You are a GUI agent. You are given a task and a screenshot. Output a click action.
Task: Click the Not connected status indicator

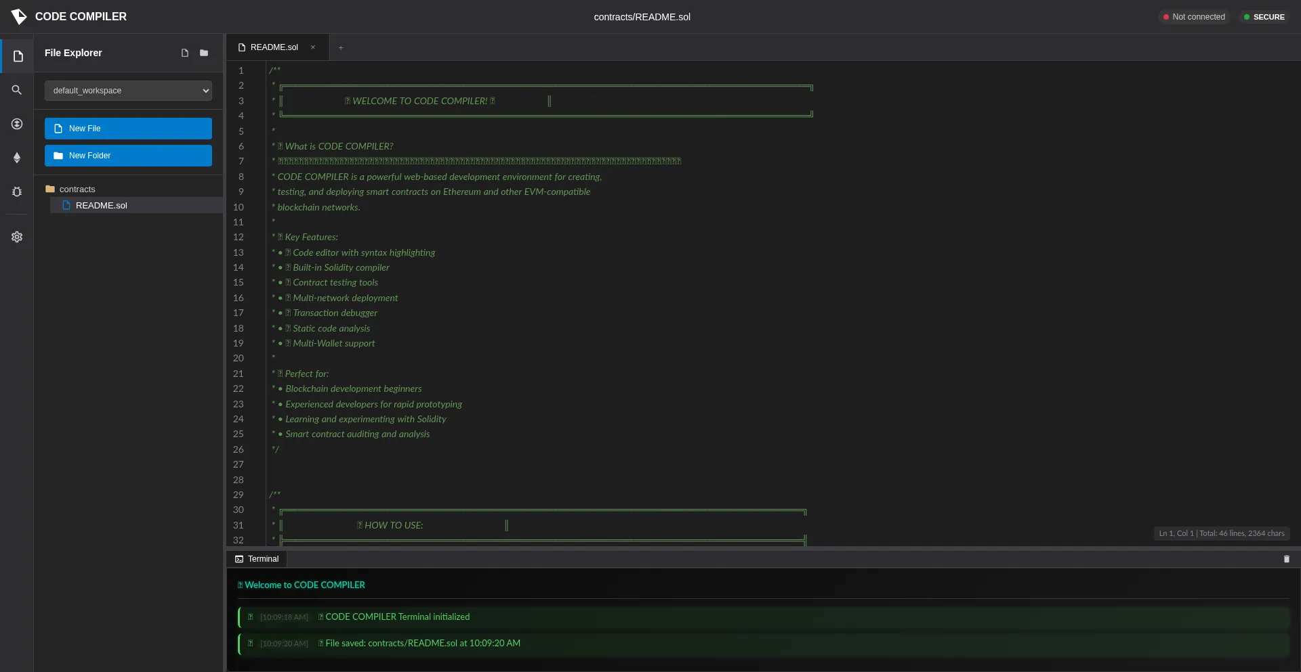1194,17
